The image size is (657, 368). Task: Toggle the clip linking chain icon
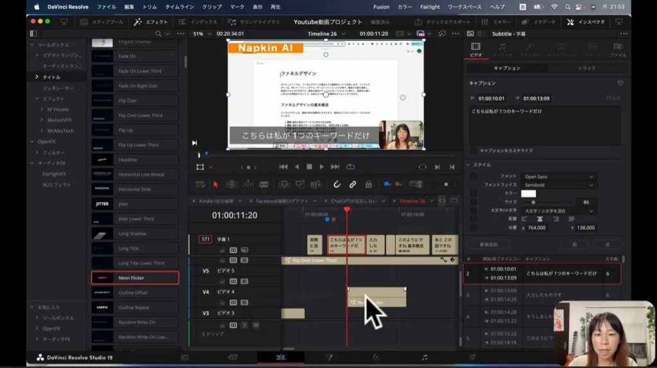tap(352, 185)
